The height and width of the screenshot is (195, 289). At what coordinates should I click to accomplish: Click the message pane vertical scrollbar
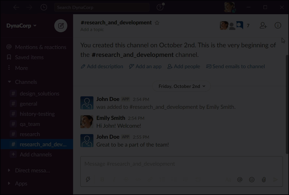(x=287, y=104)
